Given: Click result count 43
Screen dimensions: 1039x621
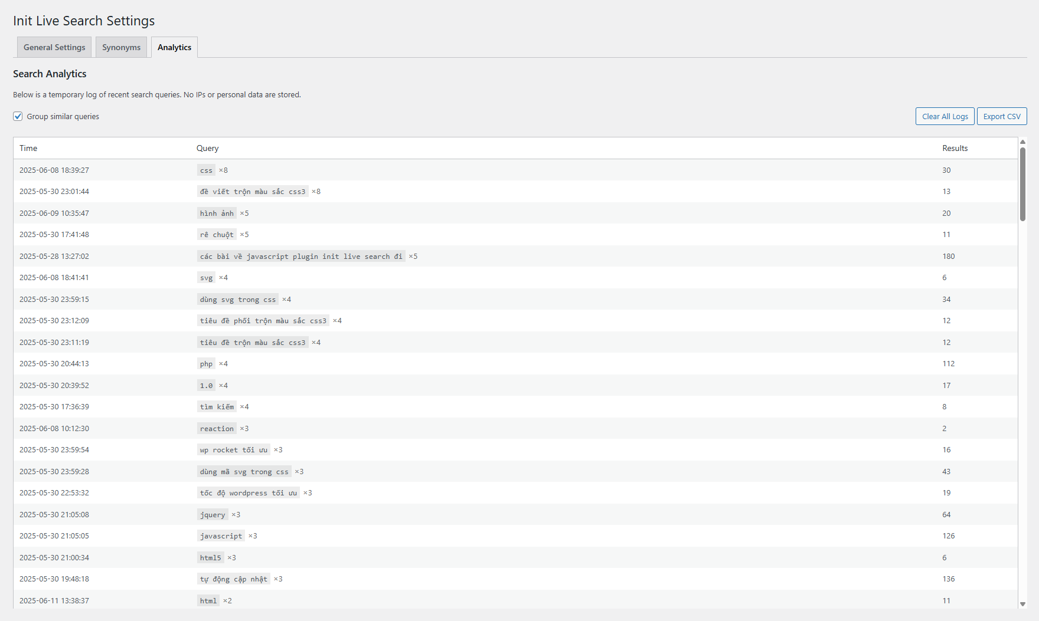Looking at the screenshot, I should pyautogui.click(x=946, y=472).
